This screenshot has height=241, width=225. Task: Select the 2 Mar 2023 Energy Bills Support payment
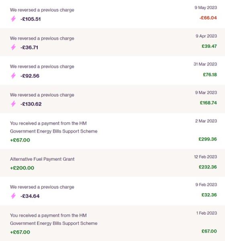[112, 131]
